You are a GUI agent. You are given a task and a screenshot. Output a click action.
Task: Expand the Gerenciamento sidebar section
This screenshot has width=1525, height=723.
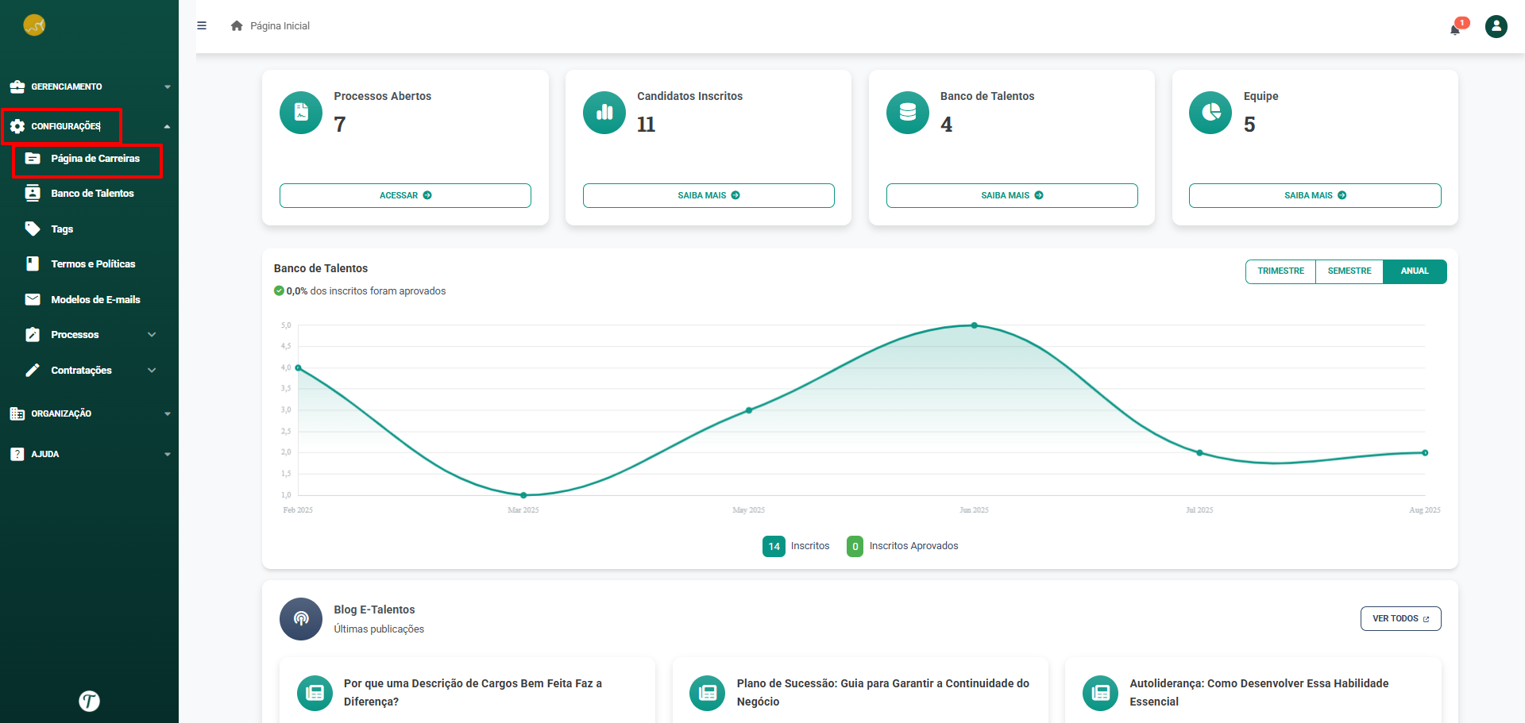pos(89,87)
